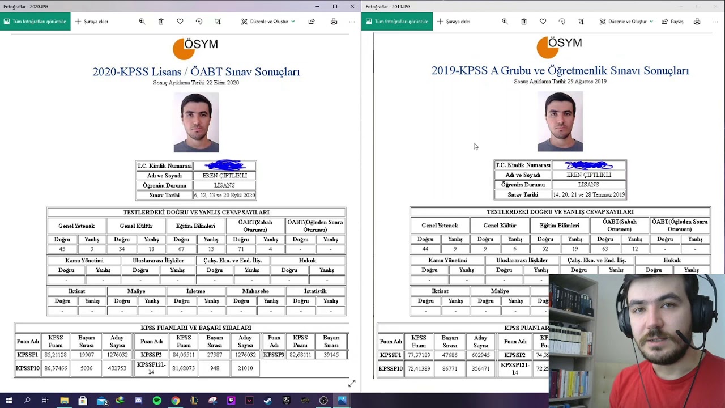The height and width of the screenshot is (408, 725).
Task: Favorite the 2019.JPG photo with heart icon
Action: pyautogui.click(x=543, y=22)
